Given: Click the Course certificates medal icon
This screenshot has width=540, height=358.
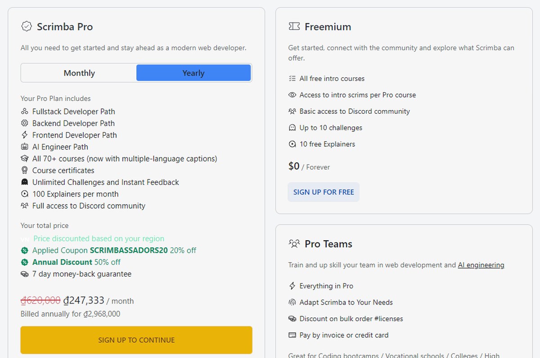Looking at the screenshot, I should [25, 170].
